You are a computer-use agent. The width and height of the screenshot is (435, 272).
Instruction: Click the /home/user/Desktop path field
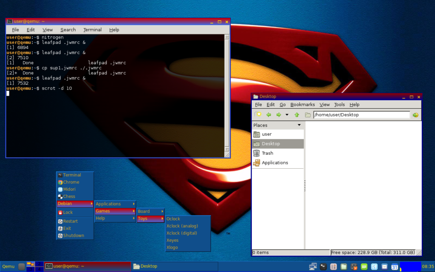point(361,115)
